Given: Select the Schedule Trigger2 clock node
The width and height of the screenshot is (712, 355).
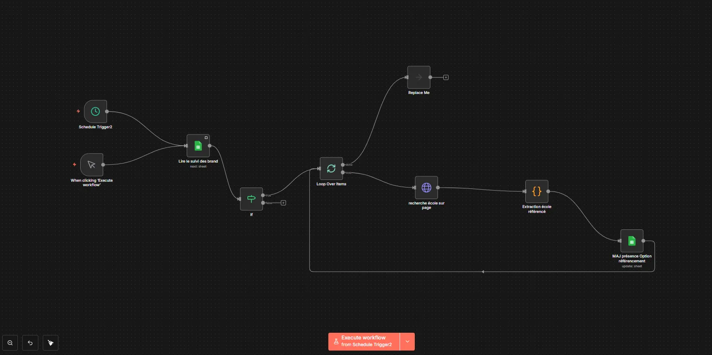Looking at the screenshot, I should [95, 111].
